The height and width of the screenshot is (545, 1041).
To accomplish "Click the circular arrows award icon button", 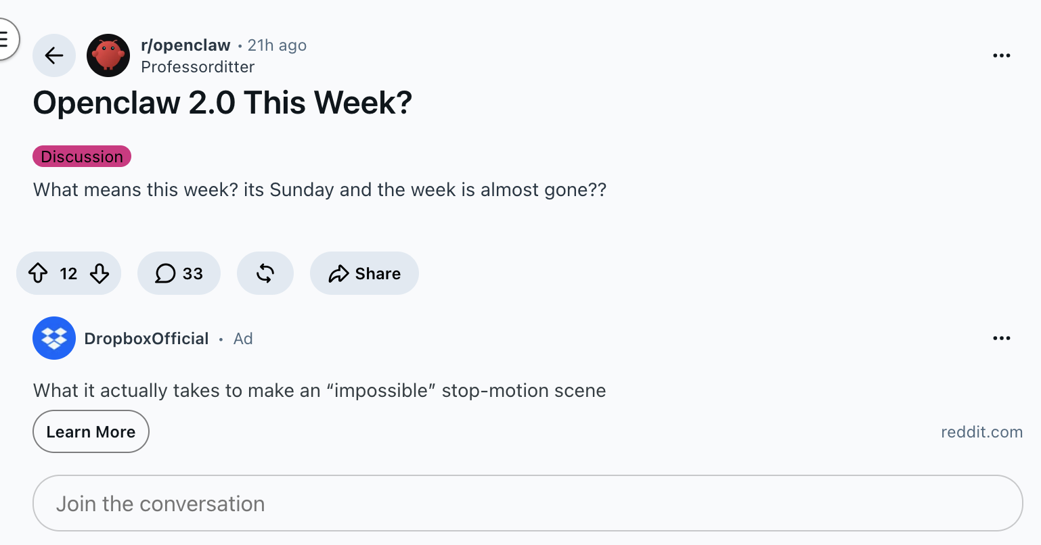I will (x=265, y=273).
